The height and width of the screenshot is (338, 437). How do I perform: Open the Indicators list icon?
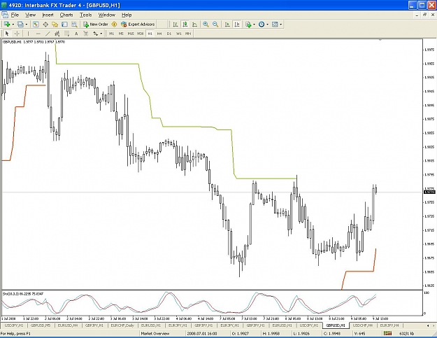[248, 24]
